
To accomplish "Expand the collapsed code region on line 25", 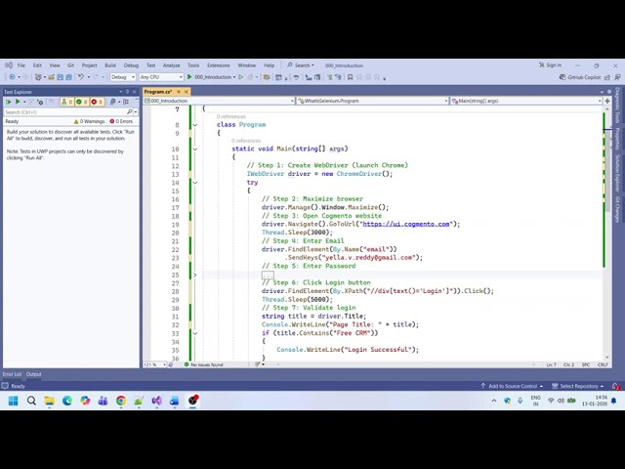I will click(195, 275).
